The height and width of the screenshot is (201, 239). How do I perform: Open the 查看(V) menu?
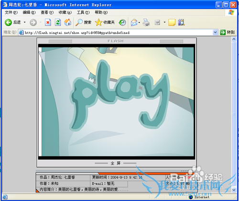[x=47, y=12]
